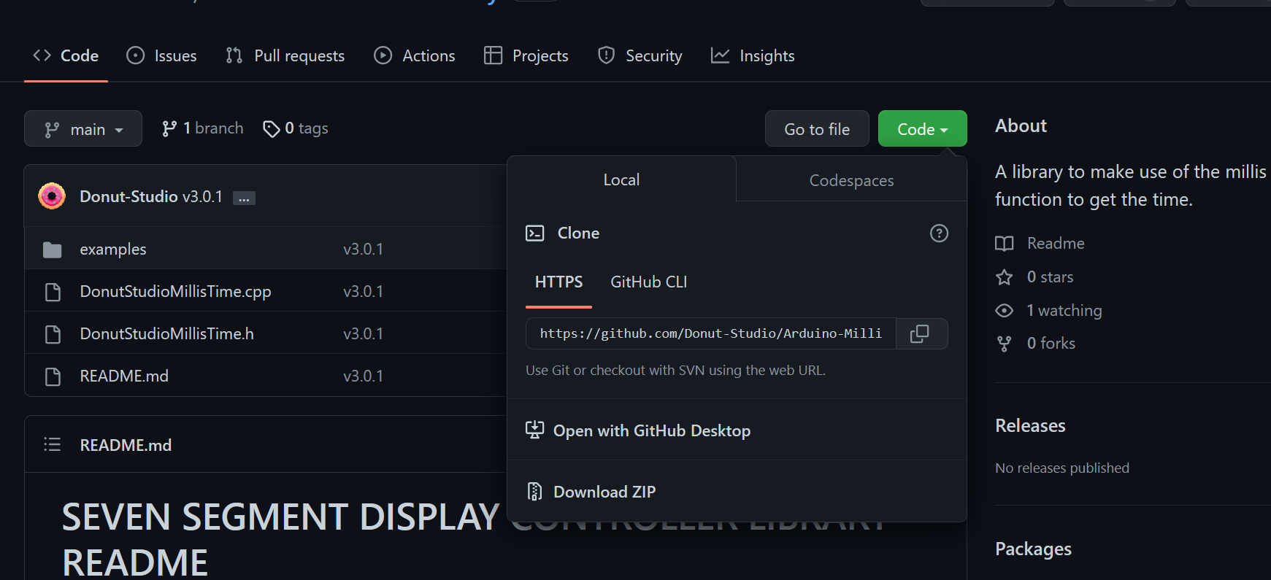Click the GitHub Desktop download icon

(535, 430)
